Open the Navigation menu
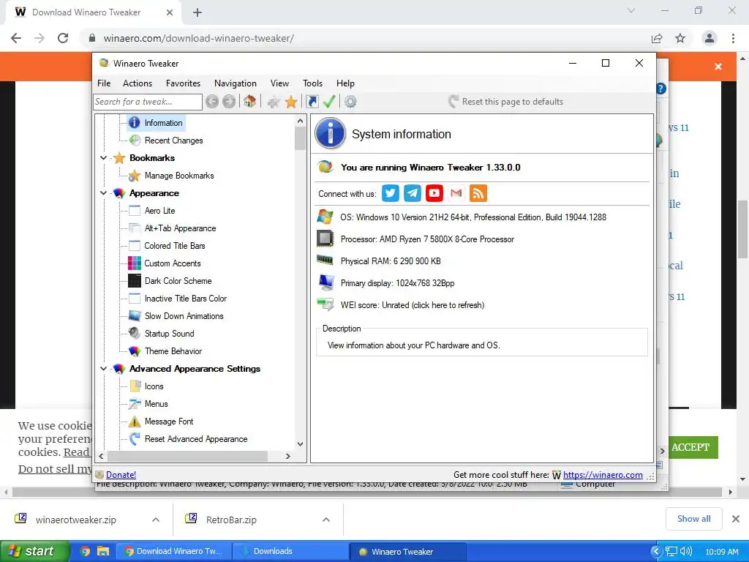The image size is (749, 562). coord(235,83)
